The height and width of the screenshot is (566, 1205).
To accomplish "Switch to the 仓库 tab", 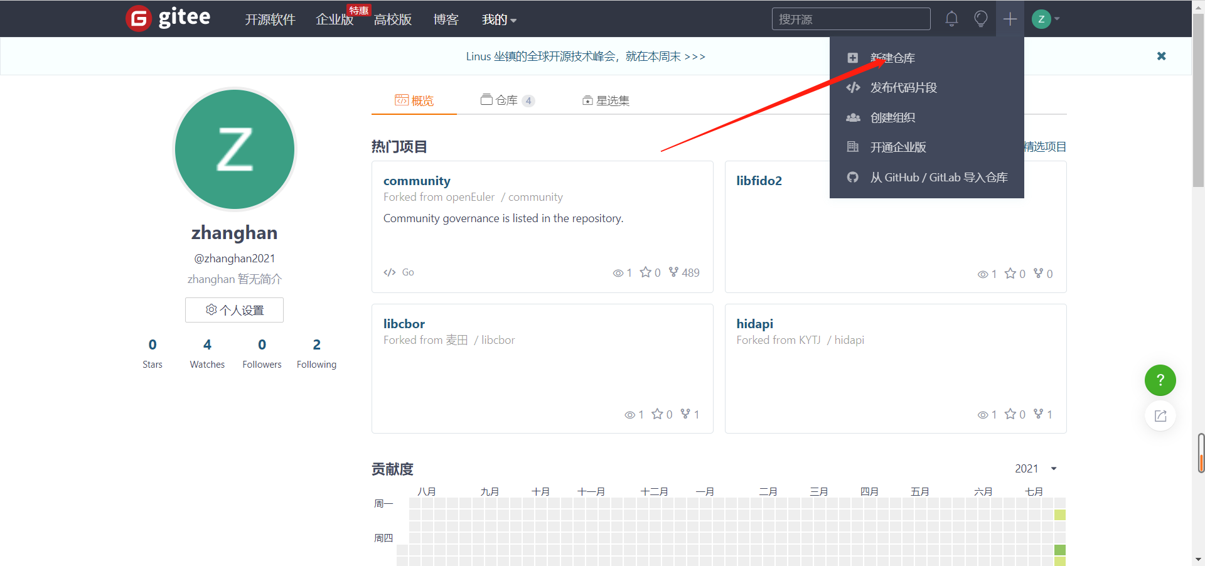I will pyautogui.click(x=507, y=100).
